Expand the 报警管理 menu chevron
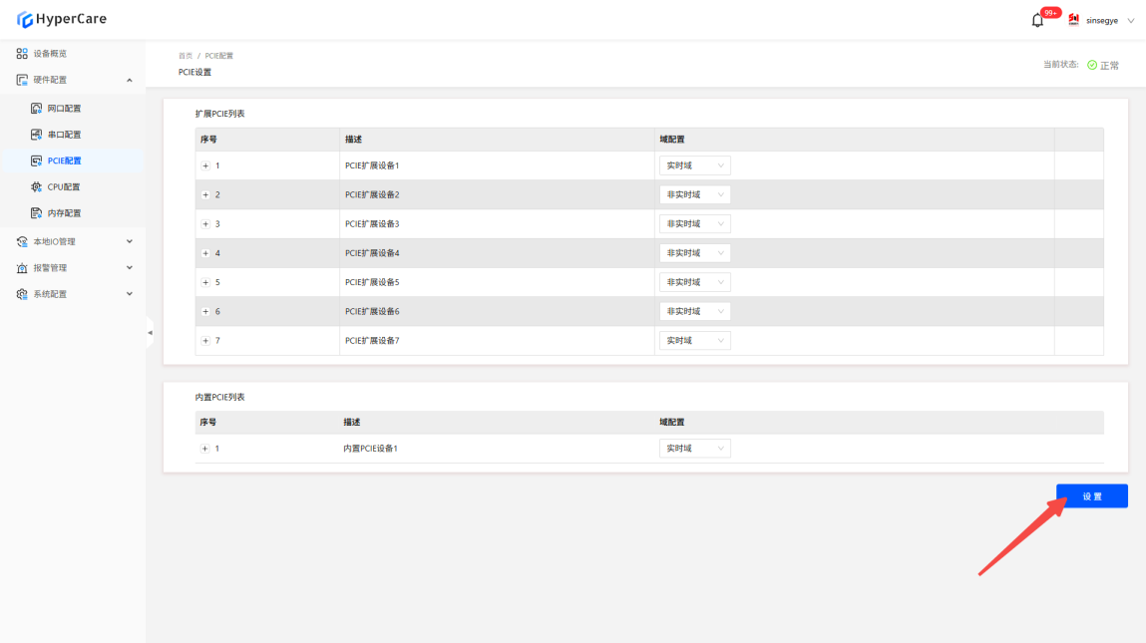 point(130,268)
